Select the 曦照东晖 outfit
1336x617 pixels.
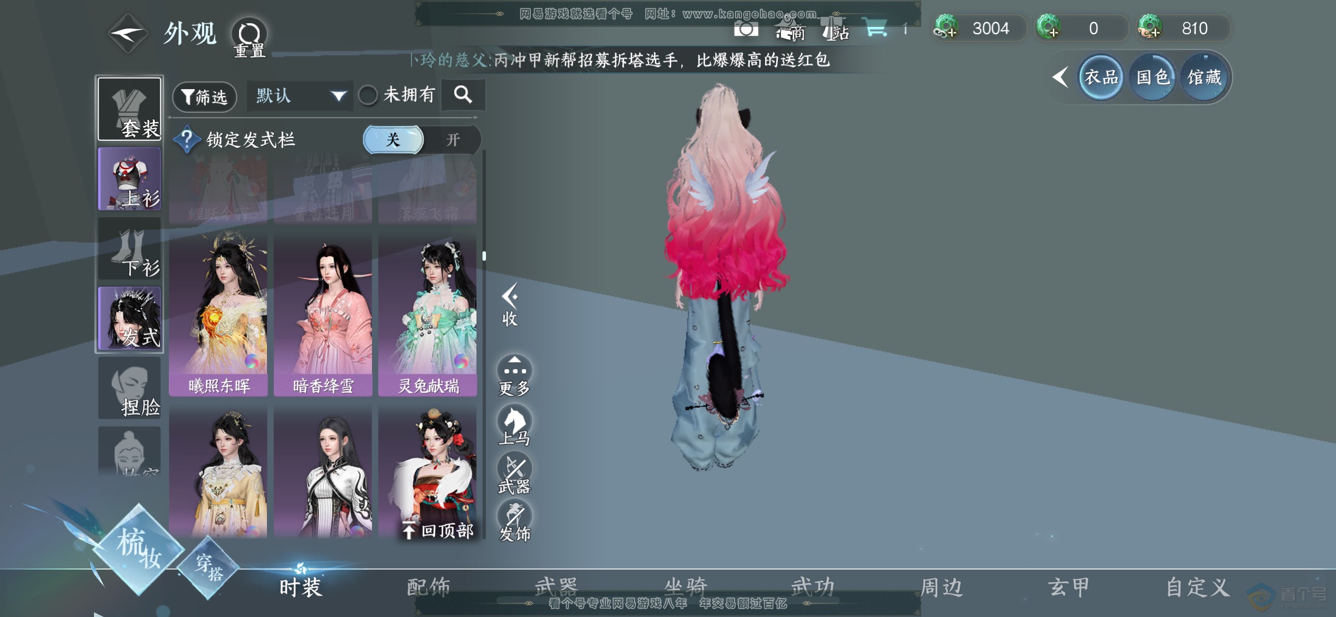218,314
